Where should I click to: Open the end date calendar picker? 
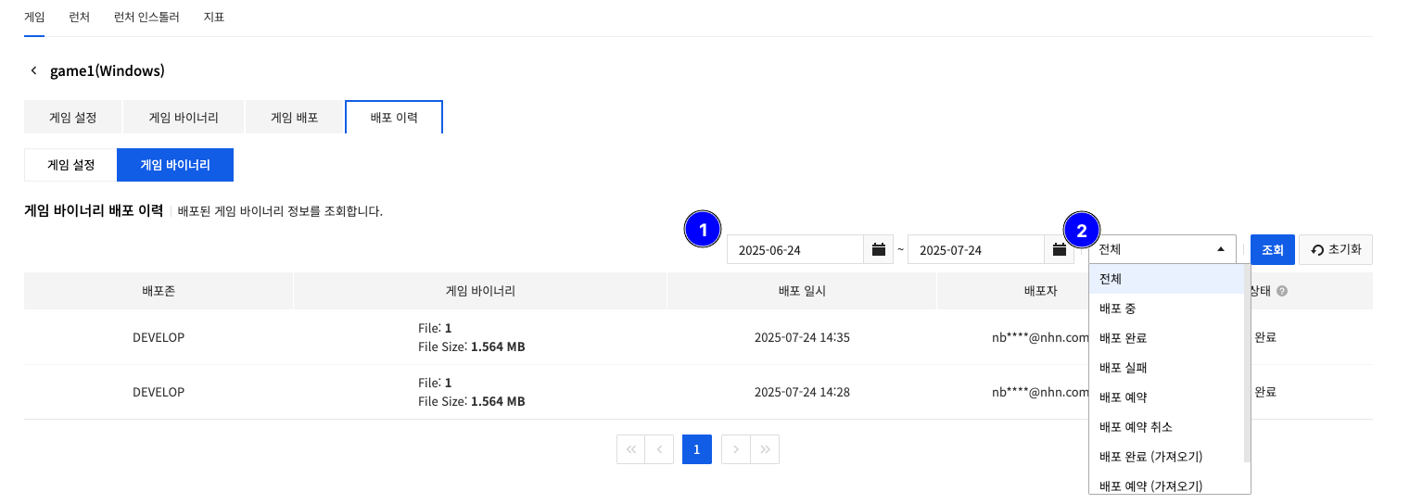1059,250
